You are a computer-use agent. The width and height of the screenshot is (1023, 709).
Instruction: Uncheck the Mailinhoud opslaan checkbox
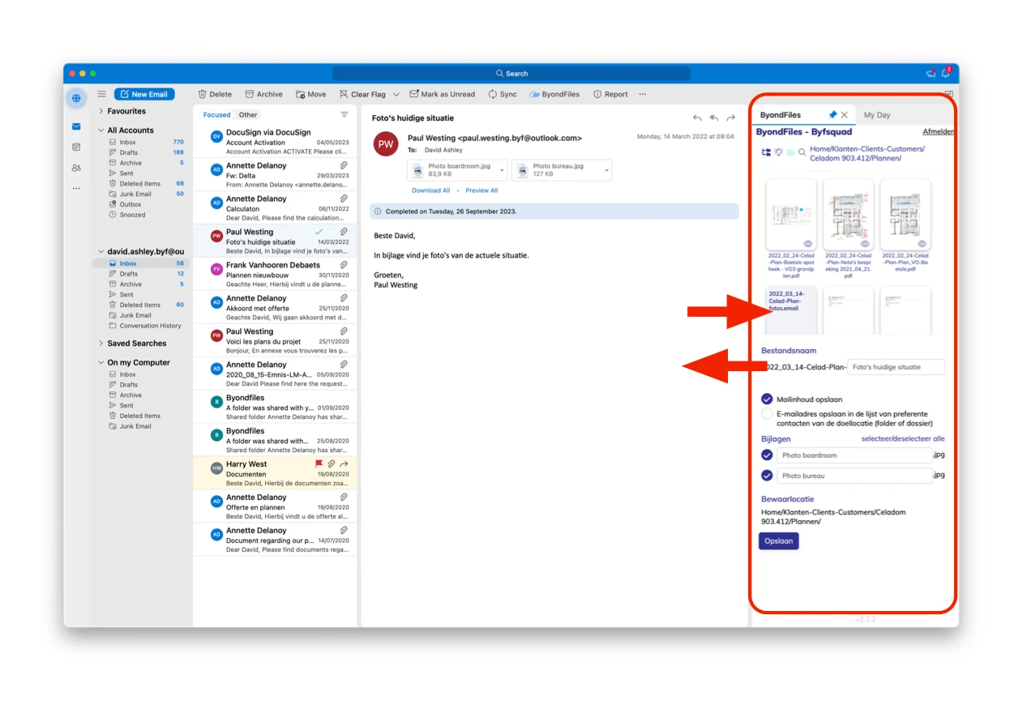coord(767,399)
